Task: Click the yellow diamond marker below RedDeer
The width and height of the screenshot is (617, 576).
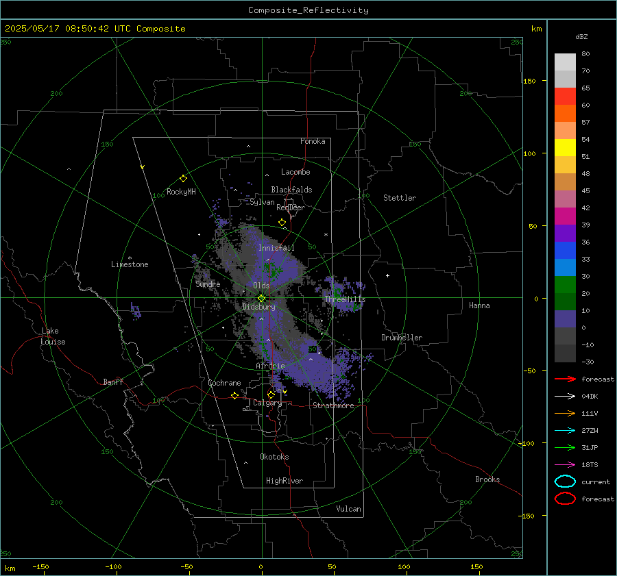Action: click(282, 223)
